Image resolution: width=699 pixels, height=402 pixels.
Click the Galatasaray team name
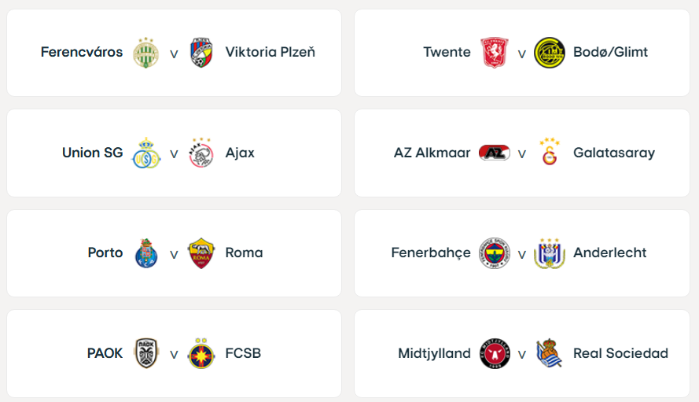point(613,153)
